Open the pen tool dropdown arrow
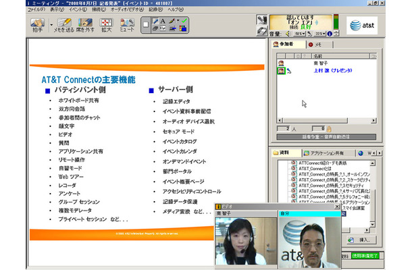Viewport: 412px width, 270px height. point(178,20)
